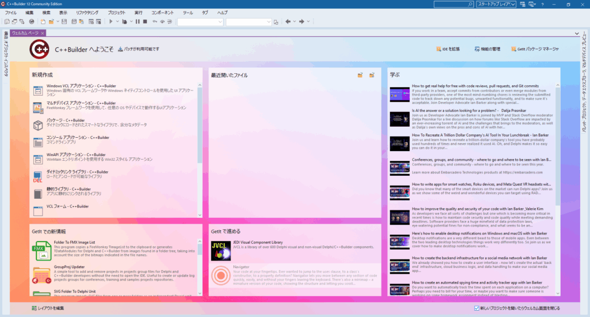The width and height of the screenshot is (590, 317).
Task: Click the Windows VCL アプリケーション icon
Action: (x=38, y=90)
